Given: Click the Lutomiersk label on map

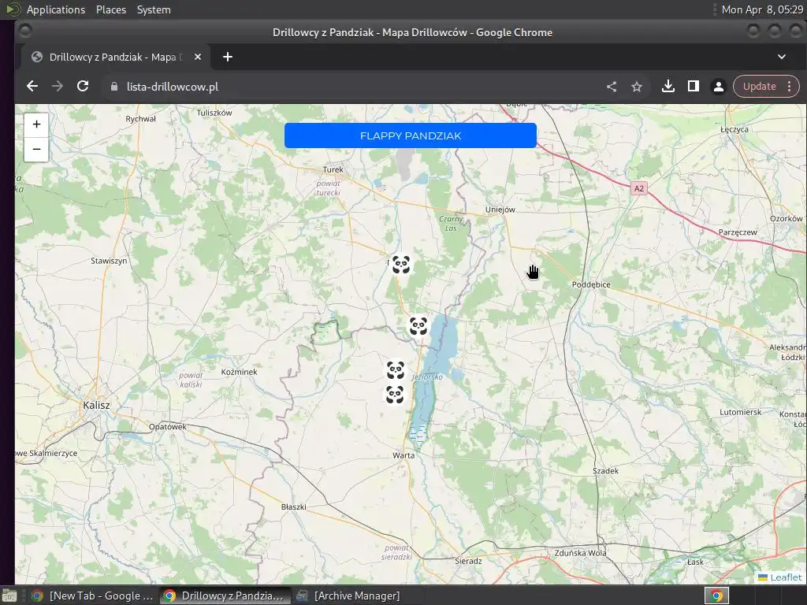Looking at the screenshot, I should click(x=740, y=412).
